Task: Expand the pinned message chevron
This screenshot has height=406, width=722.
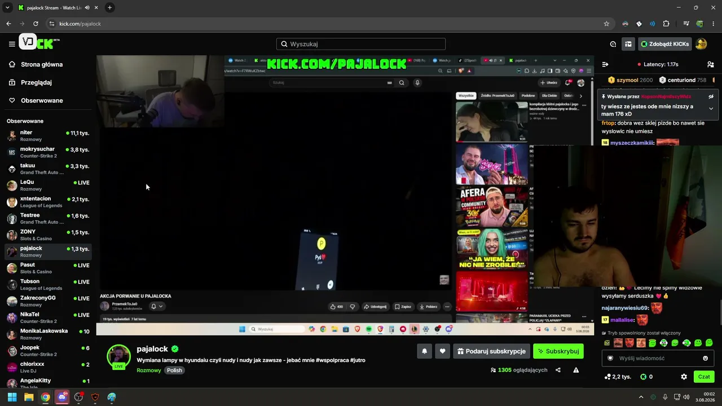Action: (x=711, y=108)
